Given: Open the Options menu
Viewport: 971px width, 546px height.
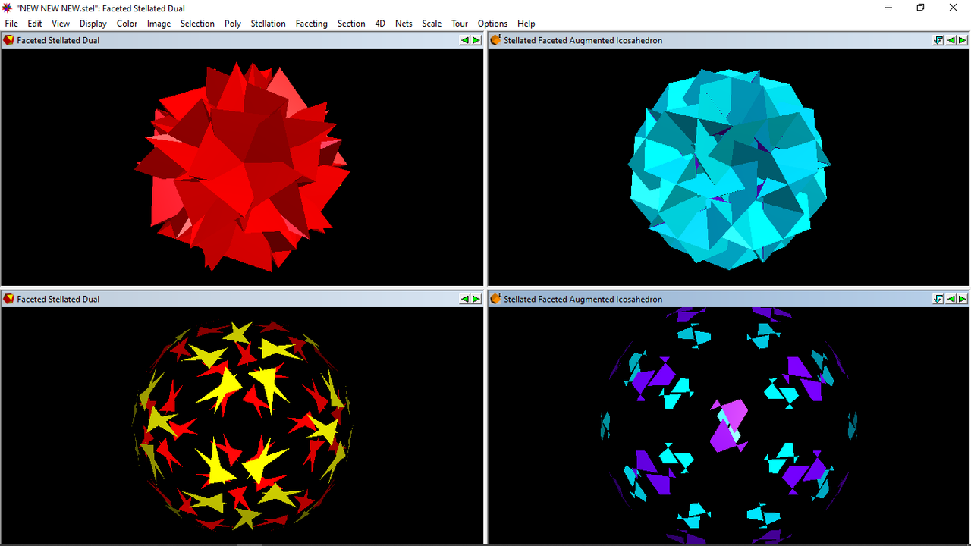Looking at the screenshot, I should click(x=492, y=24).
